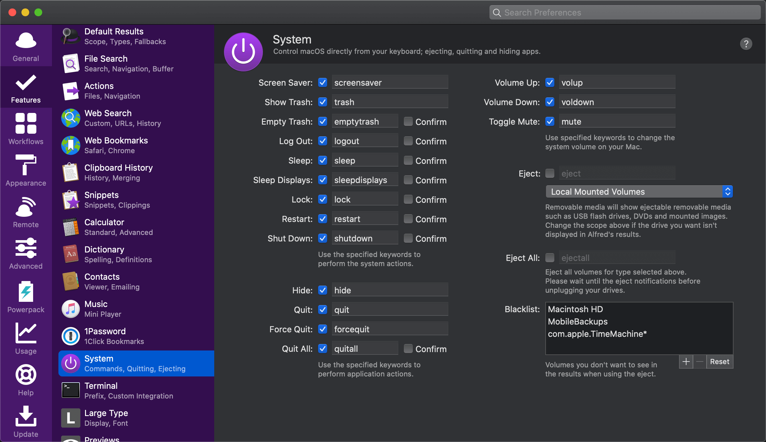Viewport: 766px width, 442px height.
Task: Uncheck the Toggle Mute keyword
Action: coord(550,121)
